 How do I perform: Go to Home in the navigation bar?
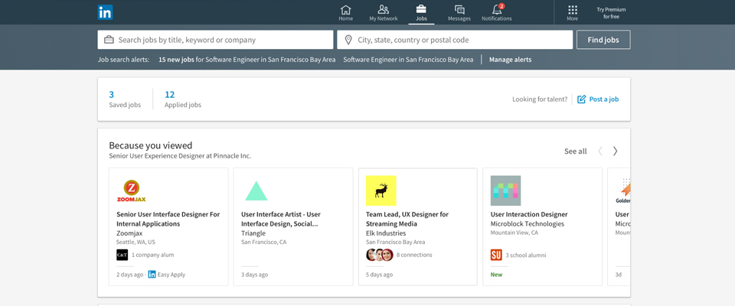coord(345,13)
